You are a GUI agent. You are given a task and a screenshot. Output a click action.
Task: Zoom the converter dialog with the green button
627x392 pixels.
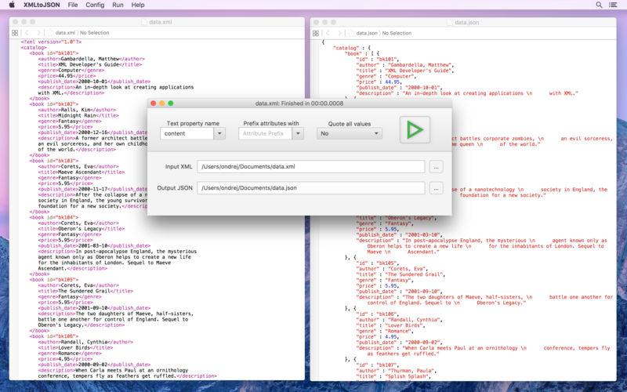171,103
